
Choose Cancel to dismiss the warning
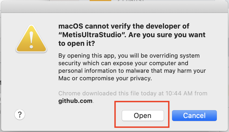[194, 116]
